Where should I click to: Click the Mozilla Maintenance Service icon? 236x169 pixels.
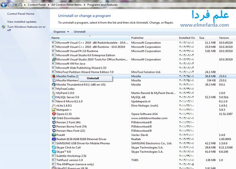(x=54, y=80)
